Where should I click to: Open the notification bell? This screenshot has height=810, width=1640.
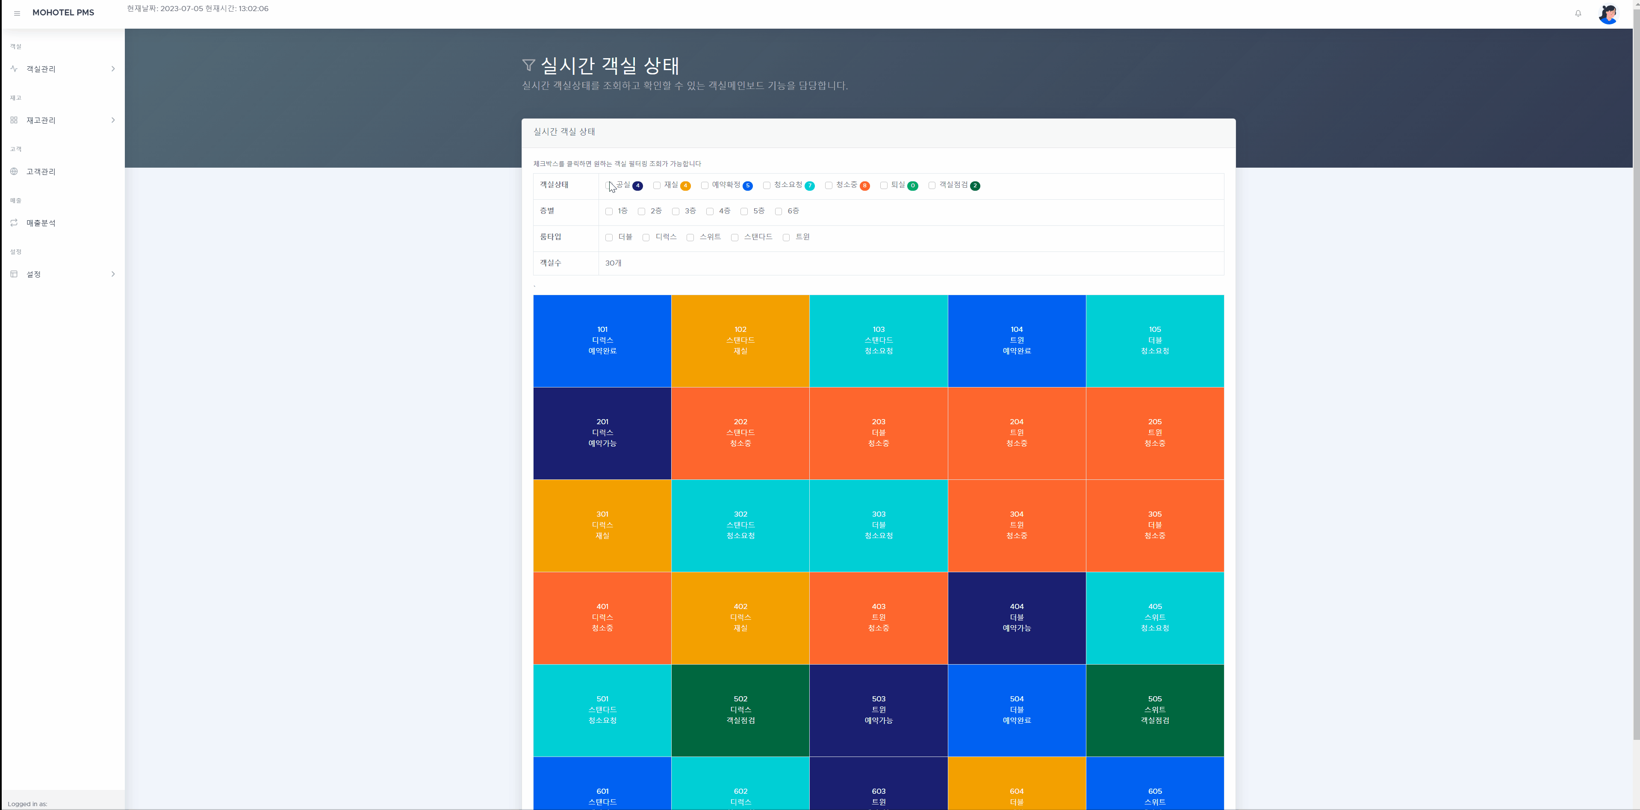coord(1578,13)
